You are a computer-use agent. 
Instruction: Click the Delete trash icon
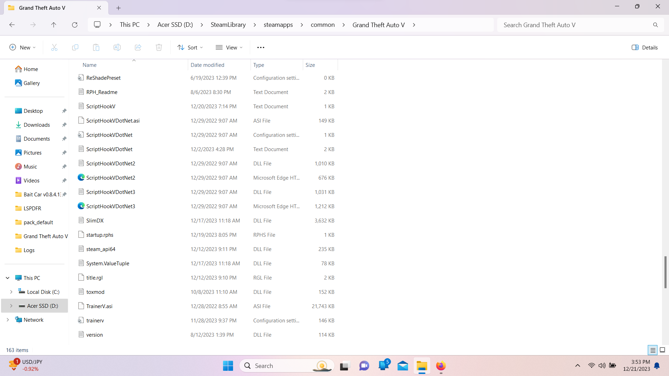[159, 47]
